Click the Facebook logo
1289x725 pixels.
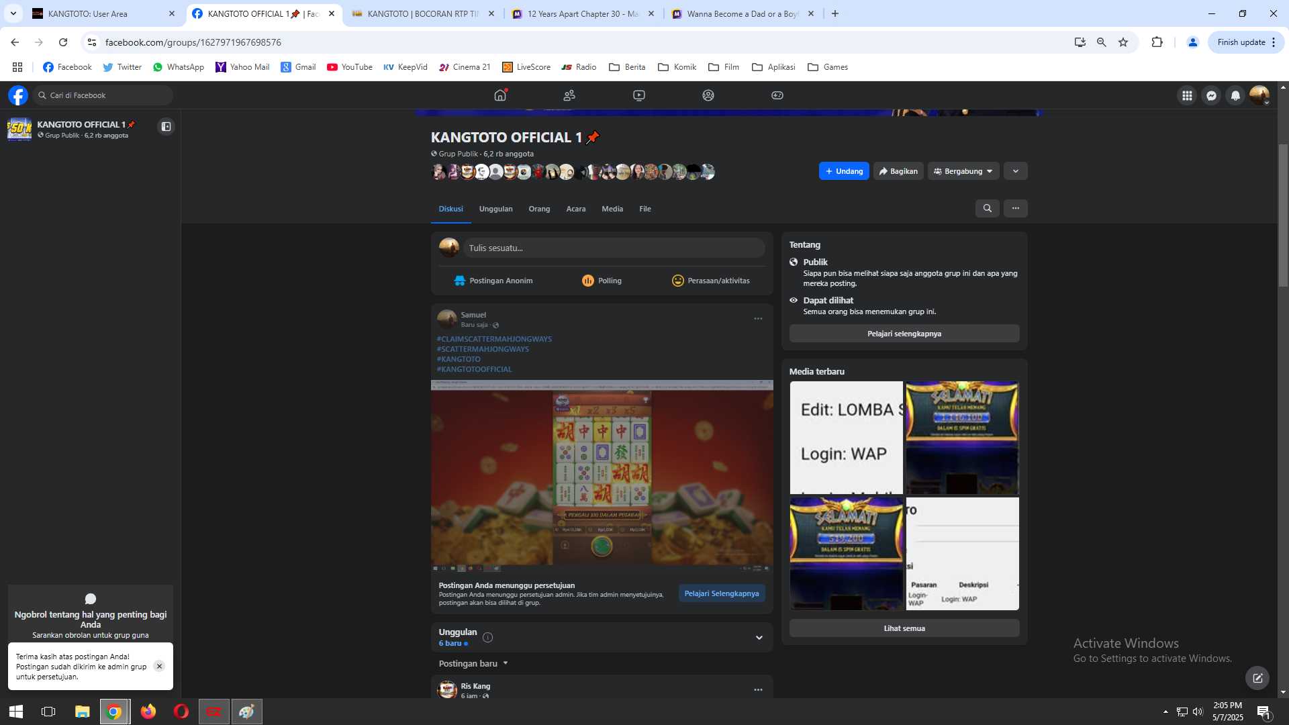tap(18, 95)
